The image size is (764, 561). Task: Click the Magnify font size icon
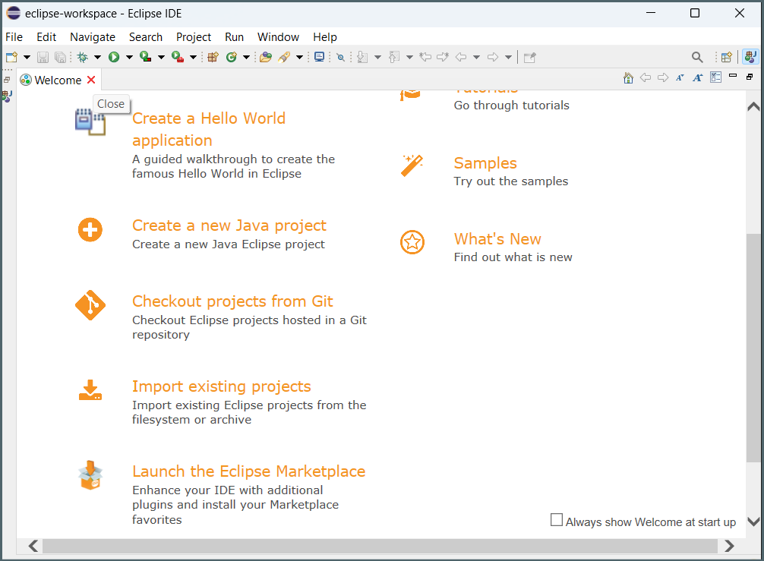(x=698, y=77)
